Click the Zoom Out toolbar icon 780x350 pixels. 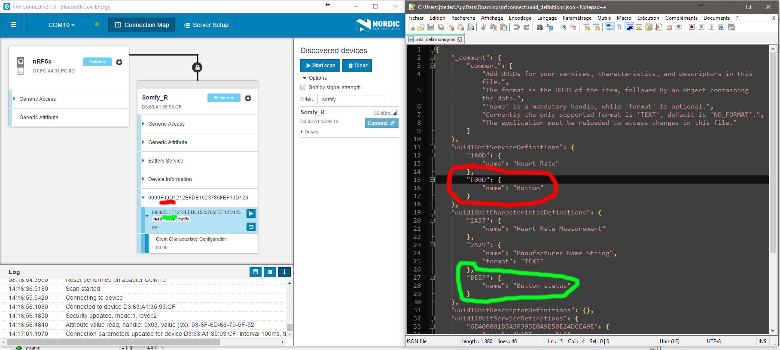click(x=573, y=27)
